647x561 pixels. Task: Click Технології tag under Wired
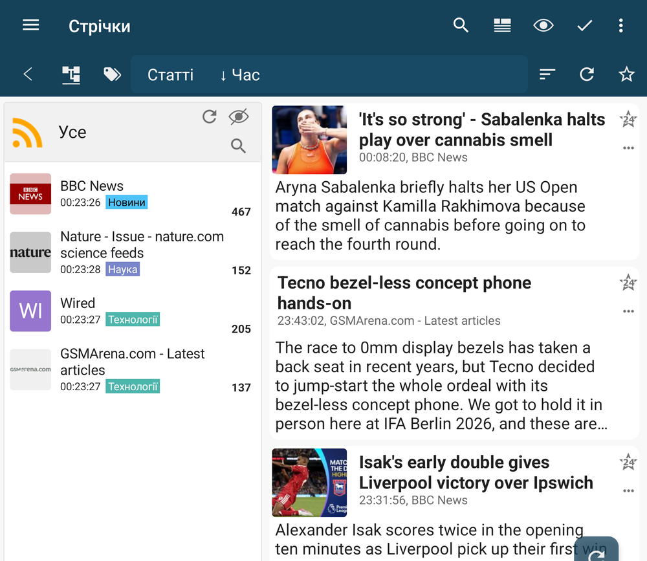[x=133, y=320]
